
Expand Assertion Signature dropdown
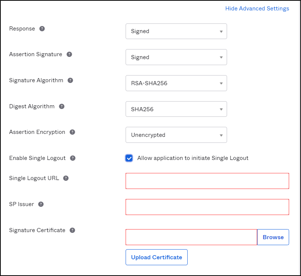176,57
